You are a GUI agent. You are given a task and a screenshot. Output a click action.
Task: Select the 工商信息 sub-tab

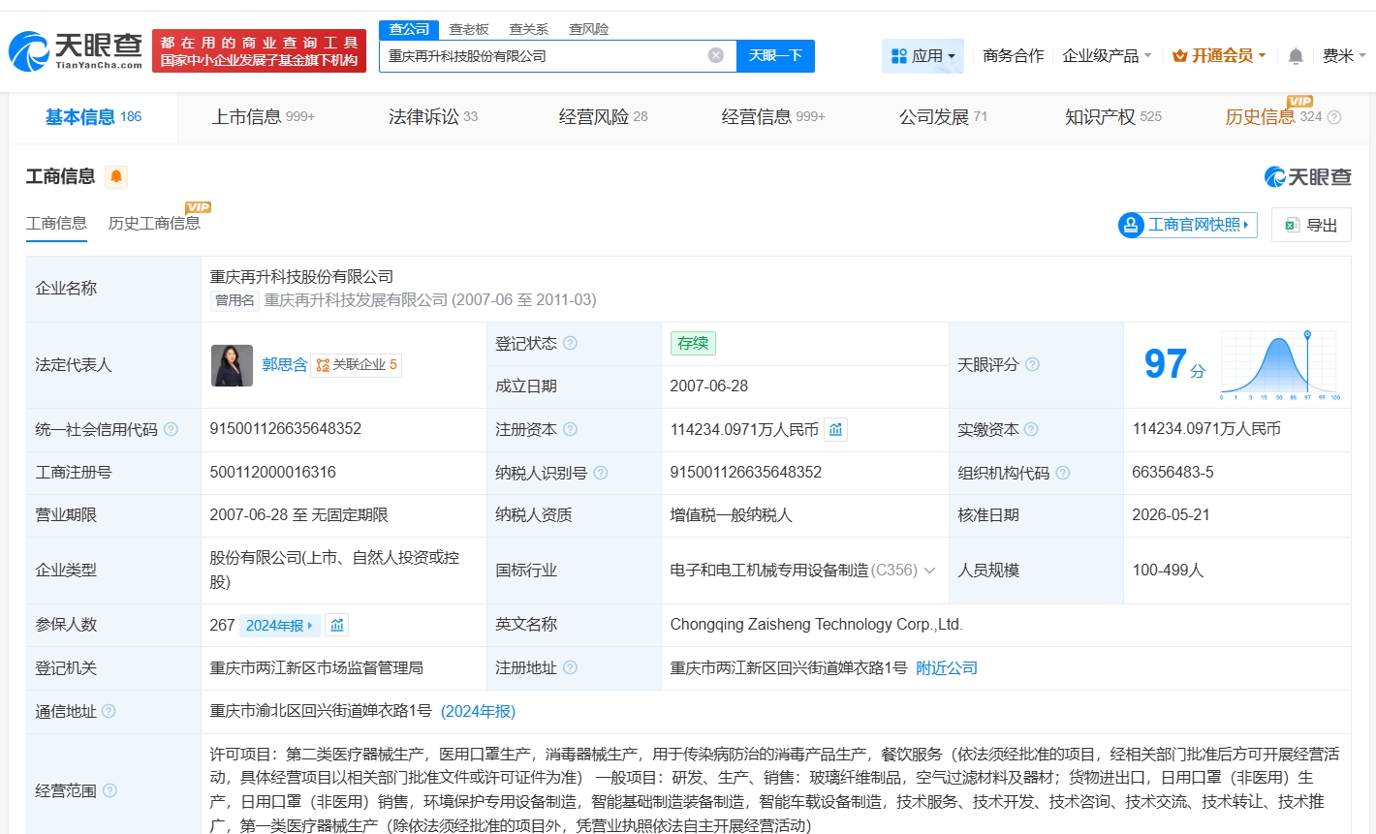pyautogui.click(x=56, y=224)
